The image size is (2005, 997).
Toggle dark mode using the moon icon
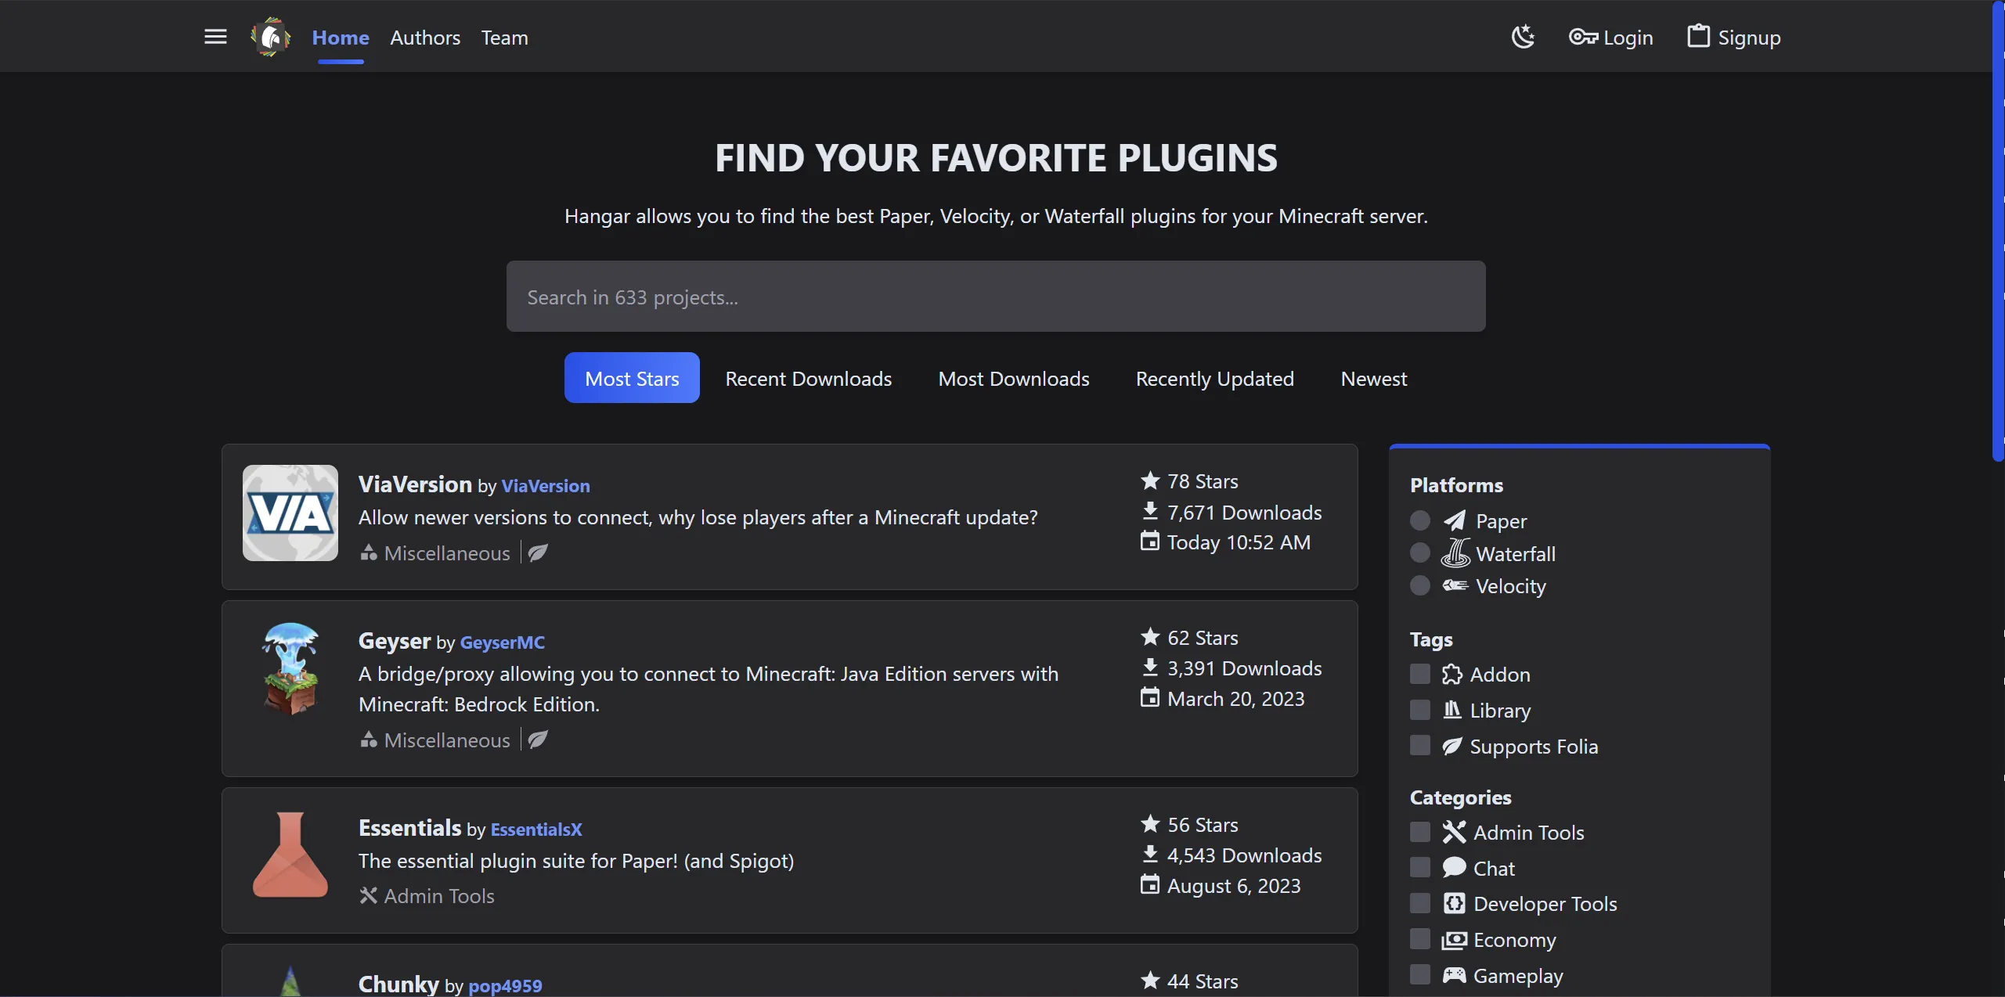pyautogui.click(x=1522, y=36)
